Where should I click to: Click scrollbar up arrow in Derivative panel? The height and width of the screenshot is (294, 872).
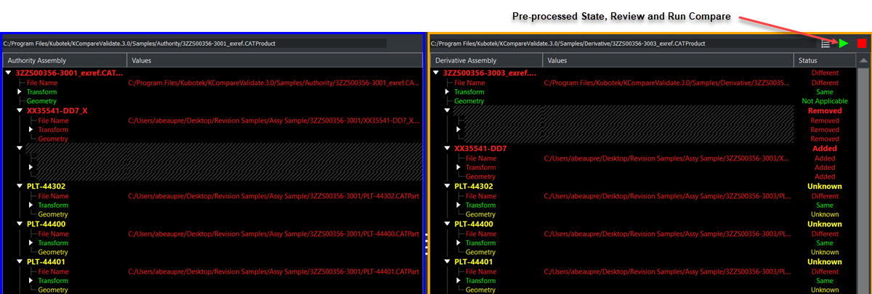tap(863, 61)
